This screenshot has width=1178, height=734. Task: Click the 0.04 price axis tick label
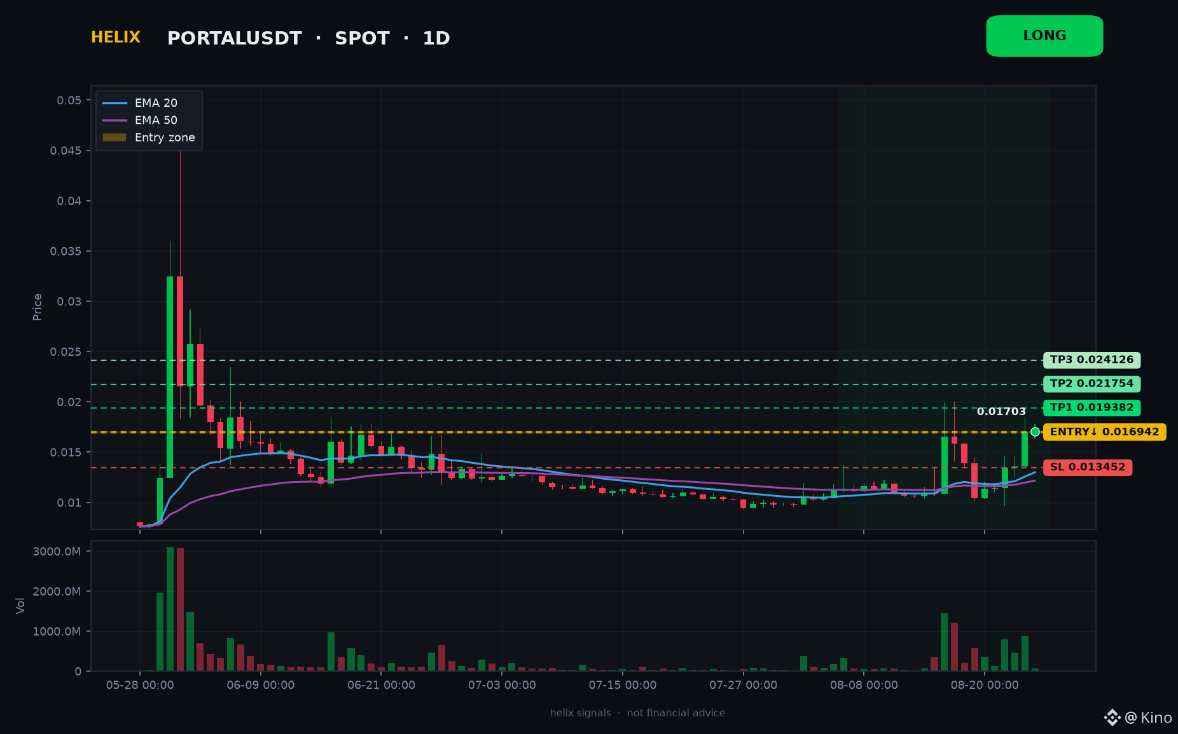(69, 201)
